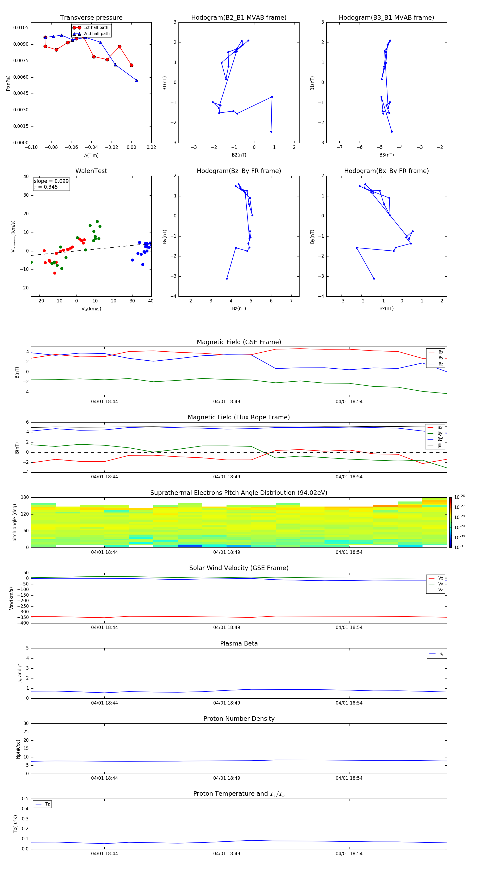The image size is (478, 877).
Task: Click the 'Np(#/cc)' axis label
Action: coord(18,749)
